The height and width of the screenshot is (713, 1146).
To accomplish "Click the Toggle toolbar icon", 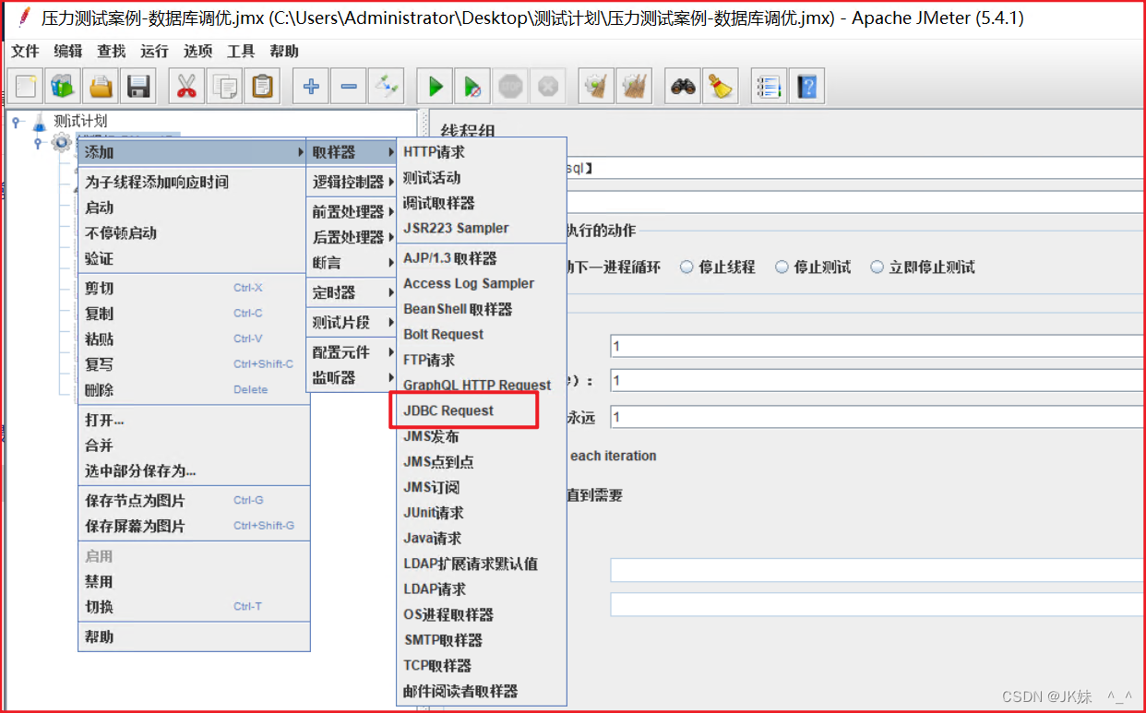I will (387, 87).
